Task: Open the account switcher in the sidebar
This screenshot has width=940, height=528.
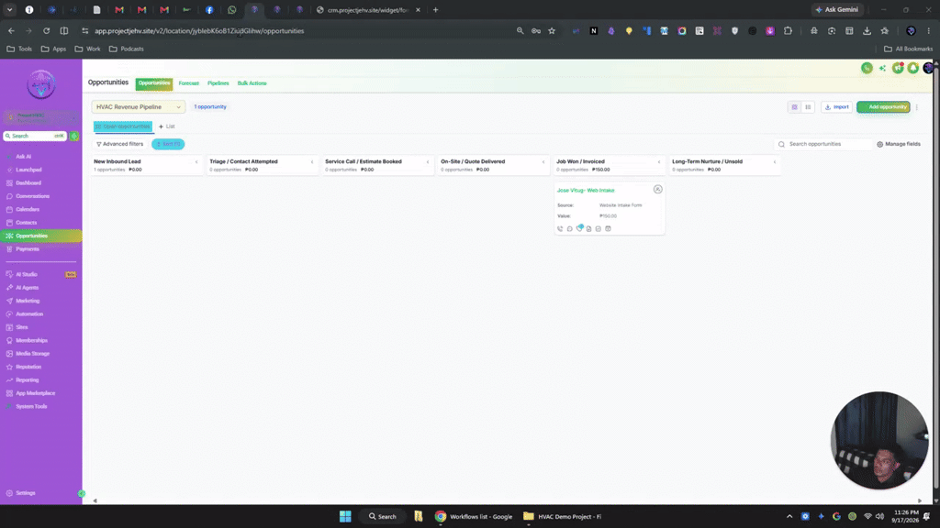Action: tap(40, 117)
